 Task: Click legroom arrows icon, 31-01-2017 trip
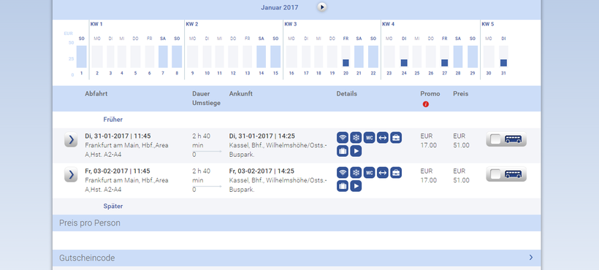(x=383, y=138)
